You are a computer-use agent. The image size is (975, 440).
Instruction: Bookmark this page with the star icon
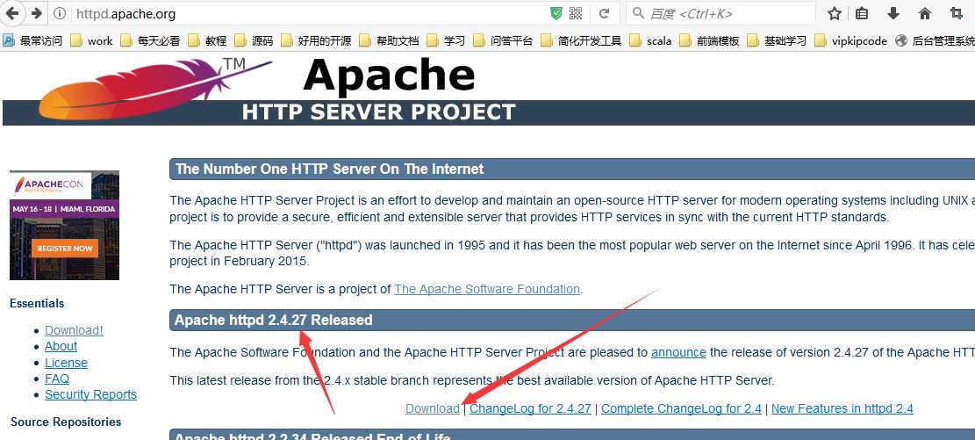[835, 13]
